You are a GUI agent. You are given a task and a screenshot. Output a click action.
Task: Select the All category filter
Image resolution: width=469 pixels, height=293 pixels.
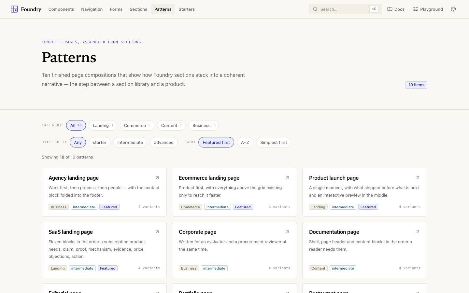pos(76,125)
